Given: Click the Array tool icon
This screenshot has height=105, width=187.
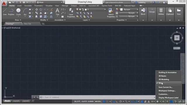Looking at the screenshot, I should pos(45,17).
